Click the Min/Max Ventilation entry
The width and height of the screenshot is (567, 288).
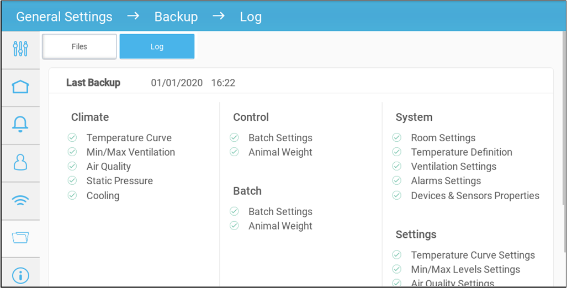point(130,152)
